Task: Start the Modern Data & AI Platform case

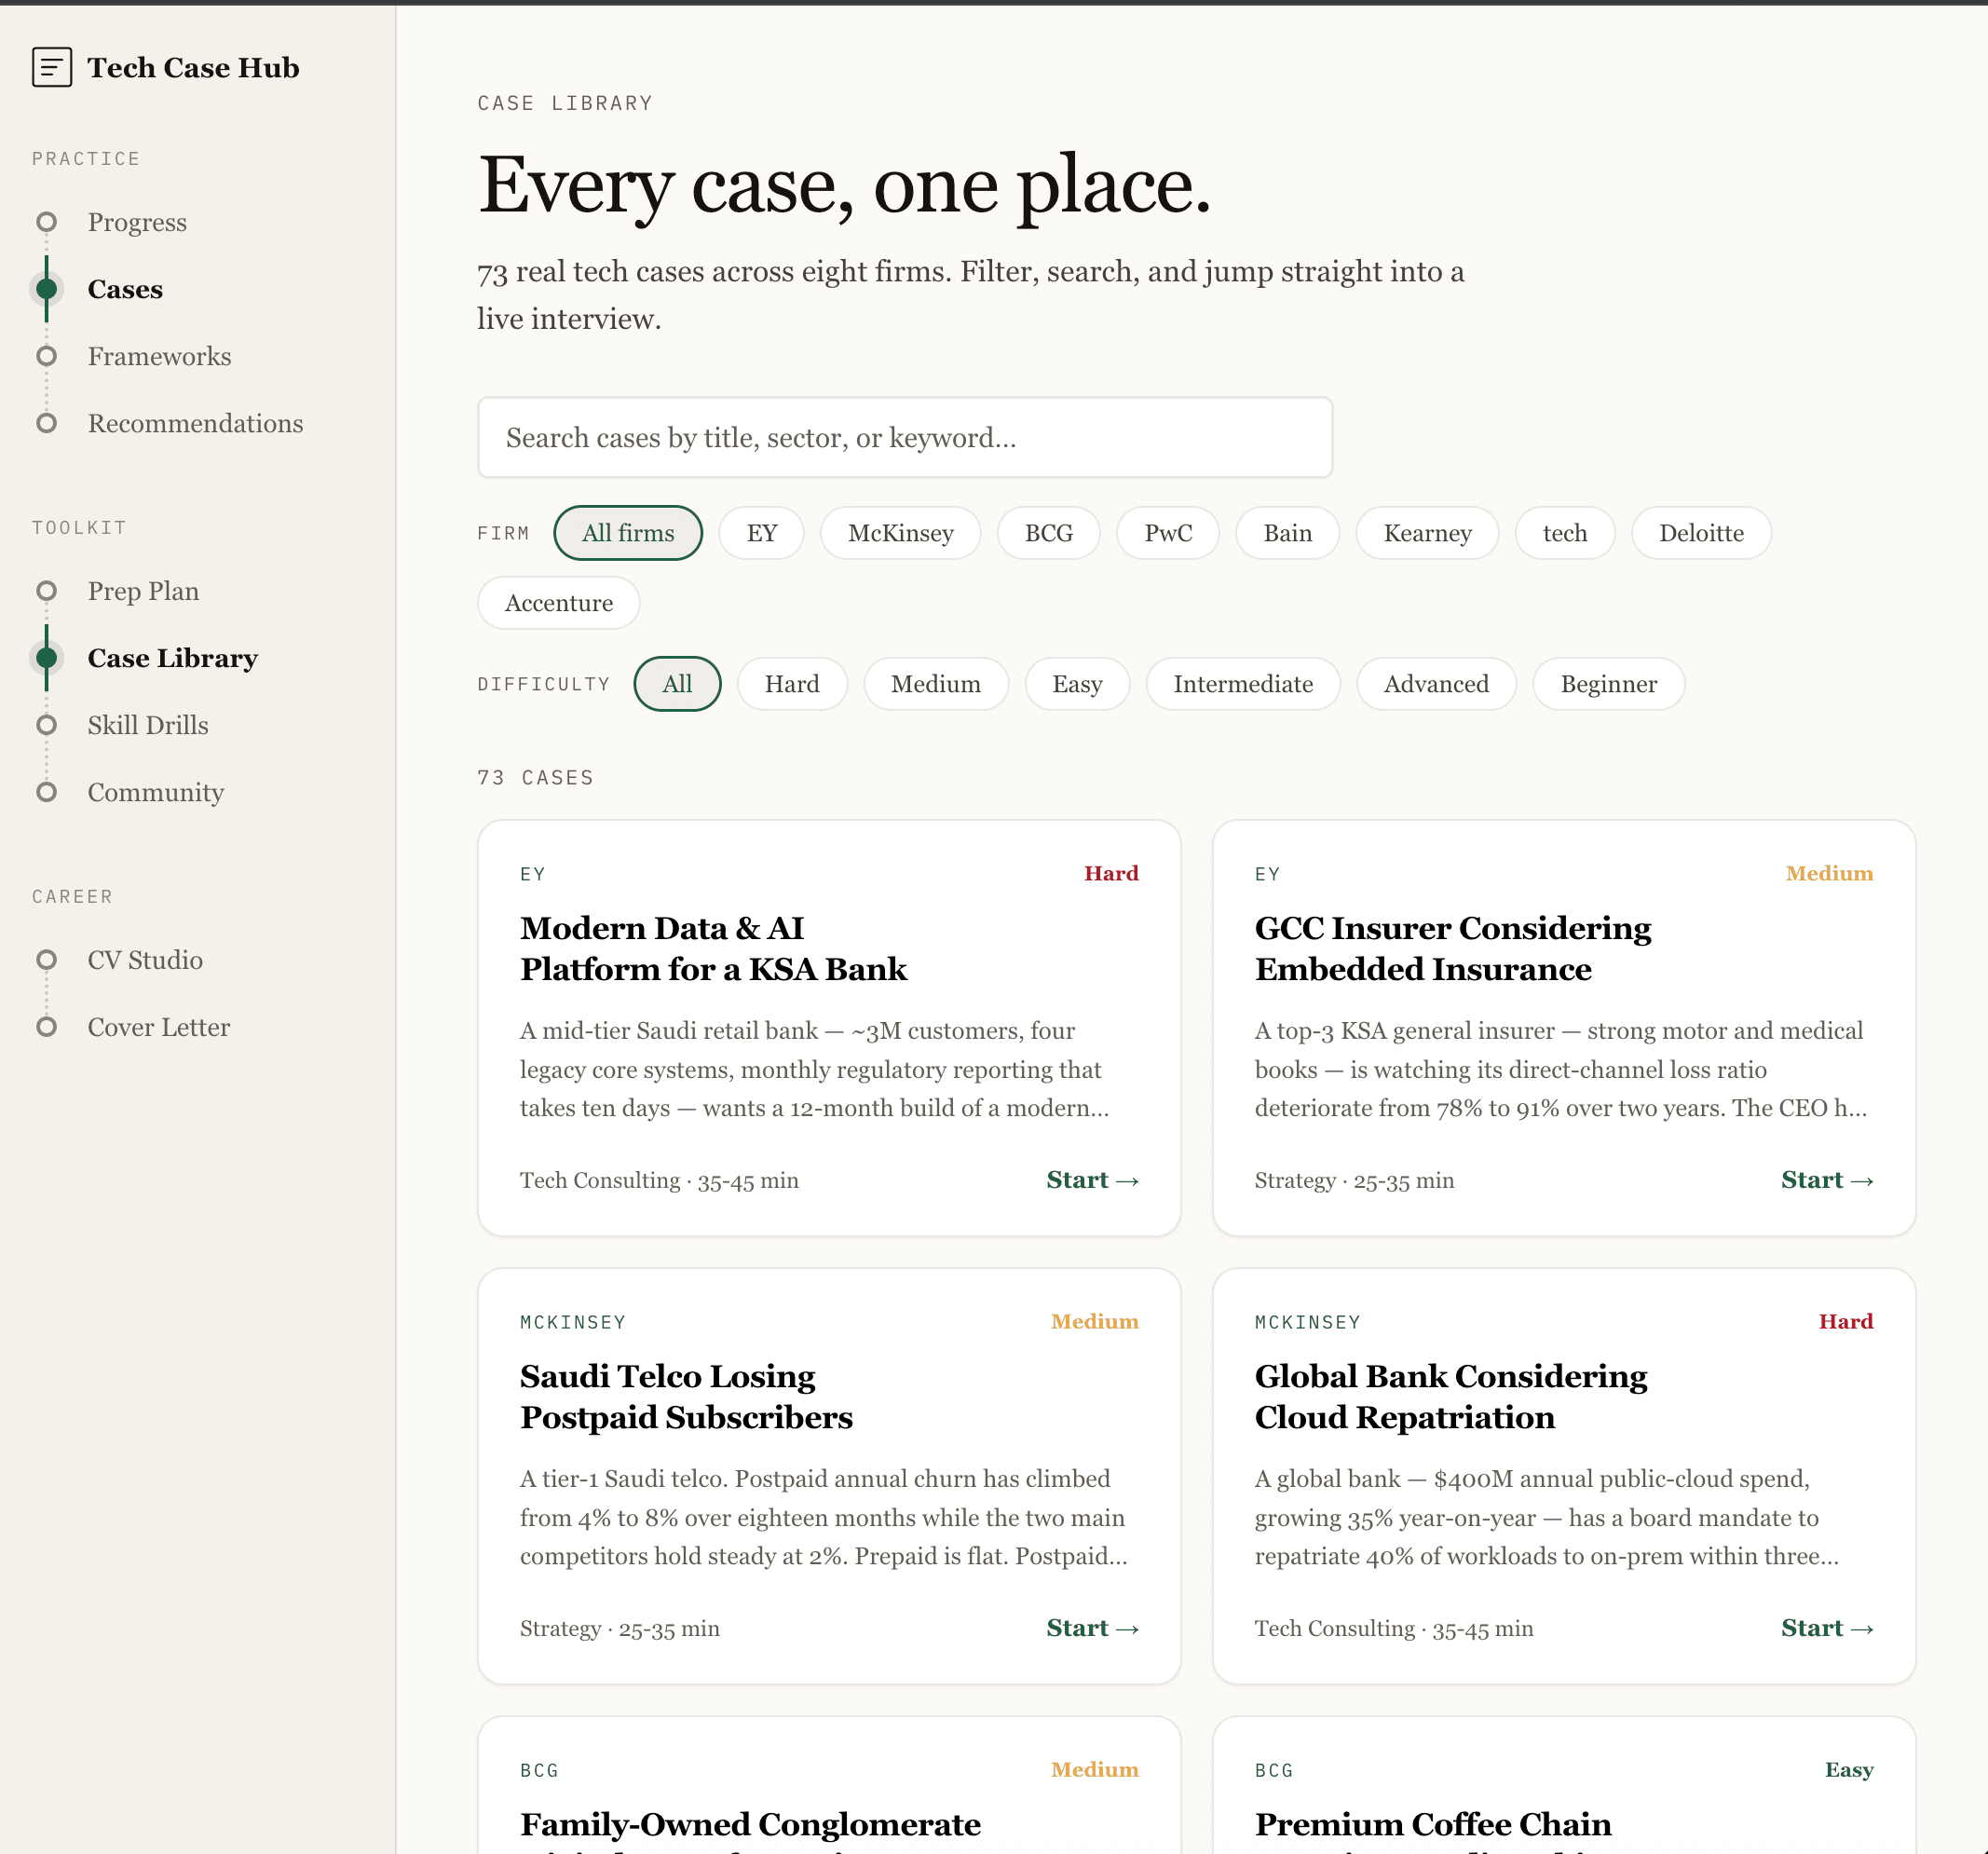Action: tap(1092, 1180)
